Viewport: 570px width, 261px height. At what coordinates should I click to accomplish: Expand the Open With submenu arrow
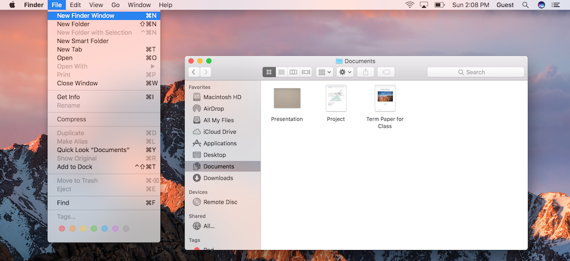pos(153,66)
